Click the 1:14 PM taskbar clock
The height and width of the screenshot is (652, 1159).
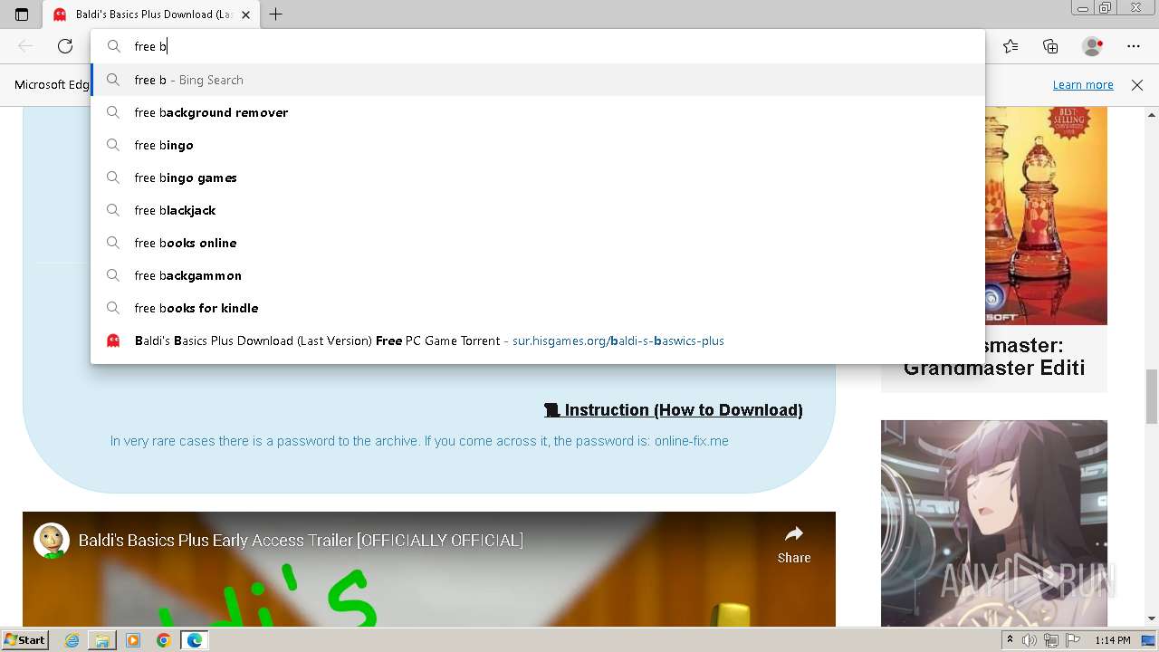pos(1113,640)
